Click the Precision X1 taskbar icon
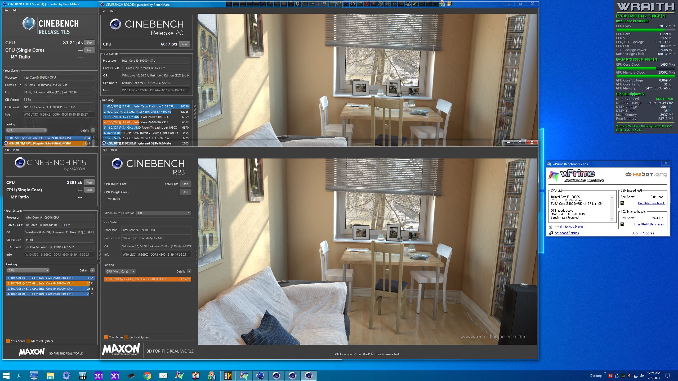The width and height of the screenshot is (678, 381). tap(99, 375)
